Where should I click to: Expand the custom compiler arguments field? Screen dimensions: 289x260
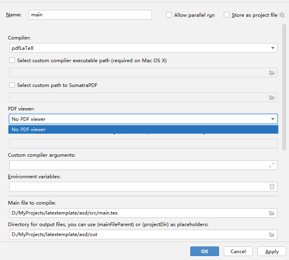point(272,165)
